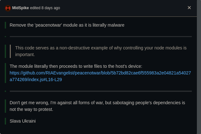This screenshot has width=201, height=134.
Task: Click the "edited 8 days ago" timestamp
Action: click(45, 8)
